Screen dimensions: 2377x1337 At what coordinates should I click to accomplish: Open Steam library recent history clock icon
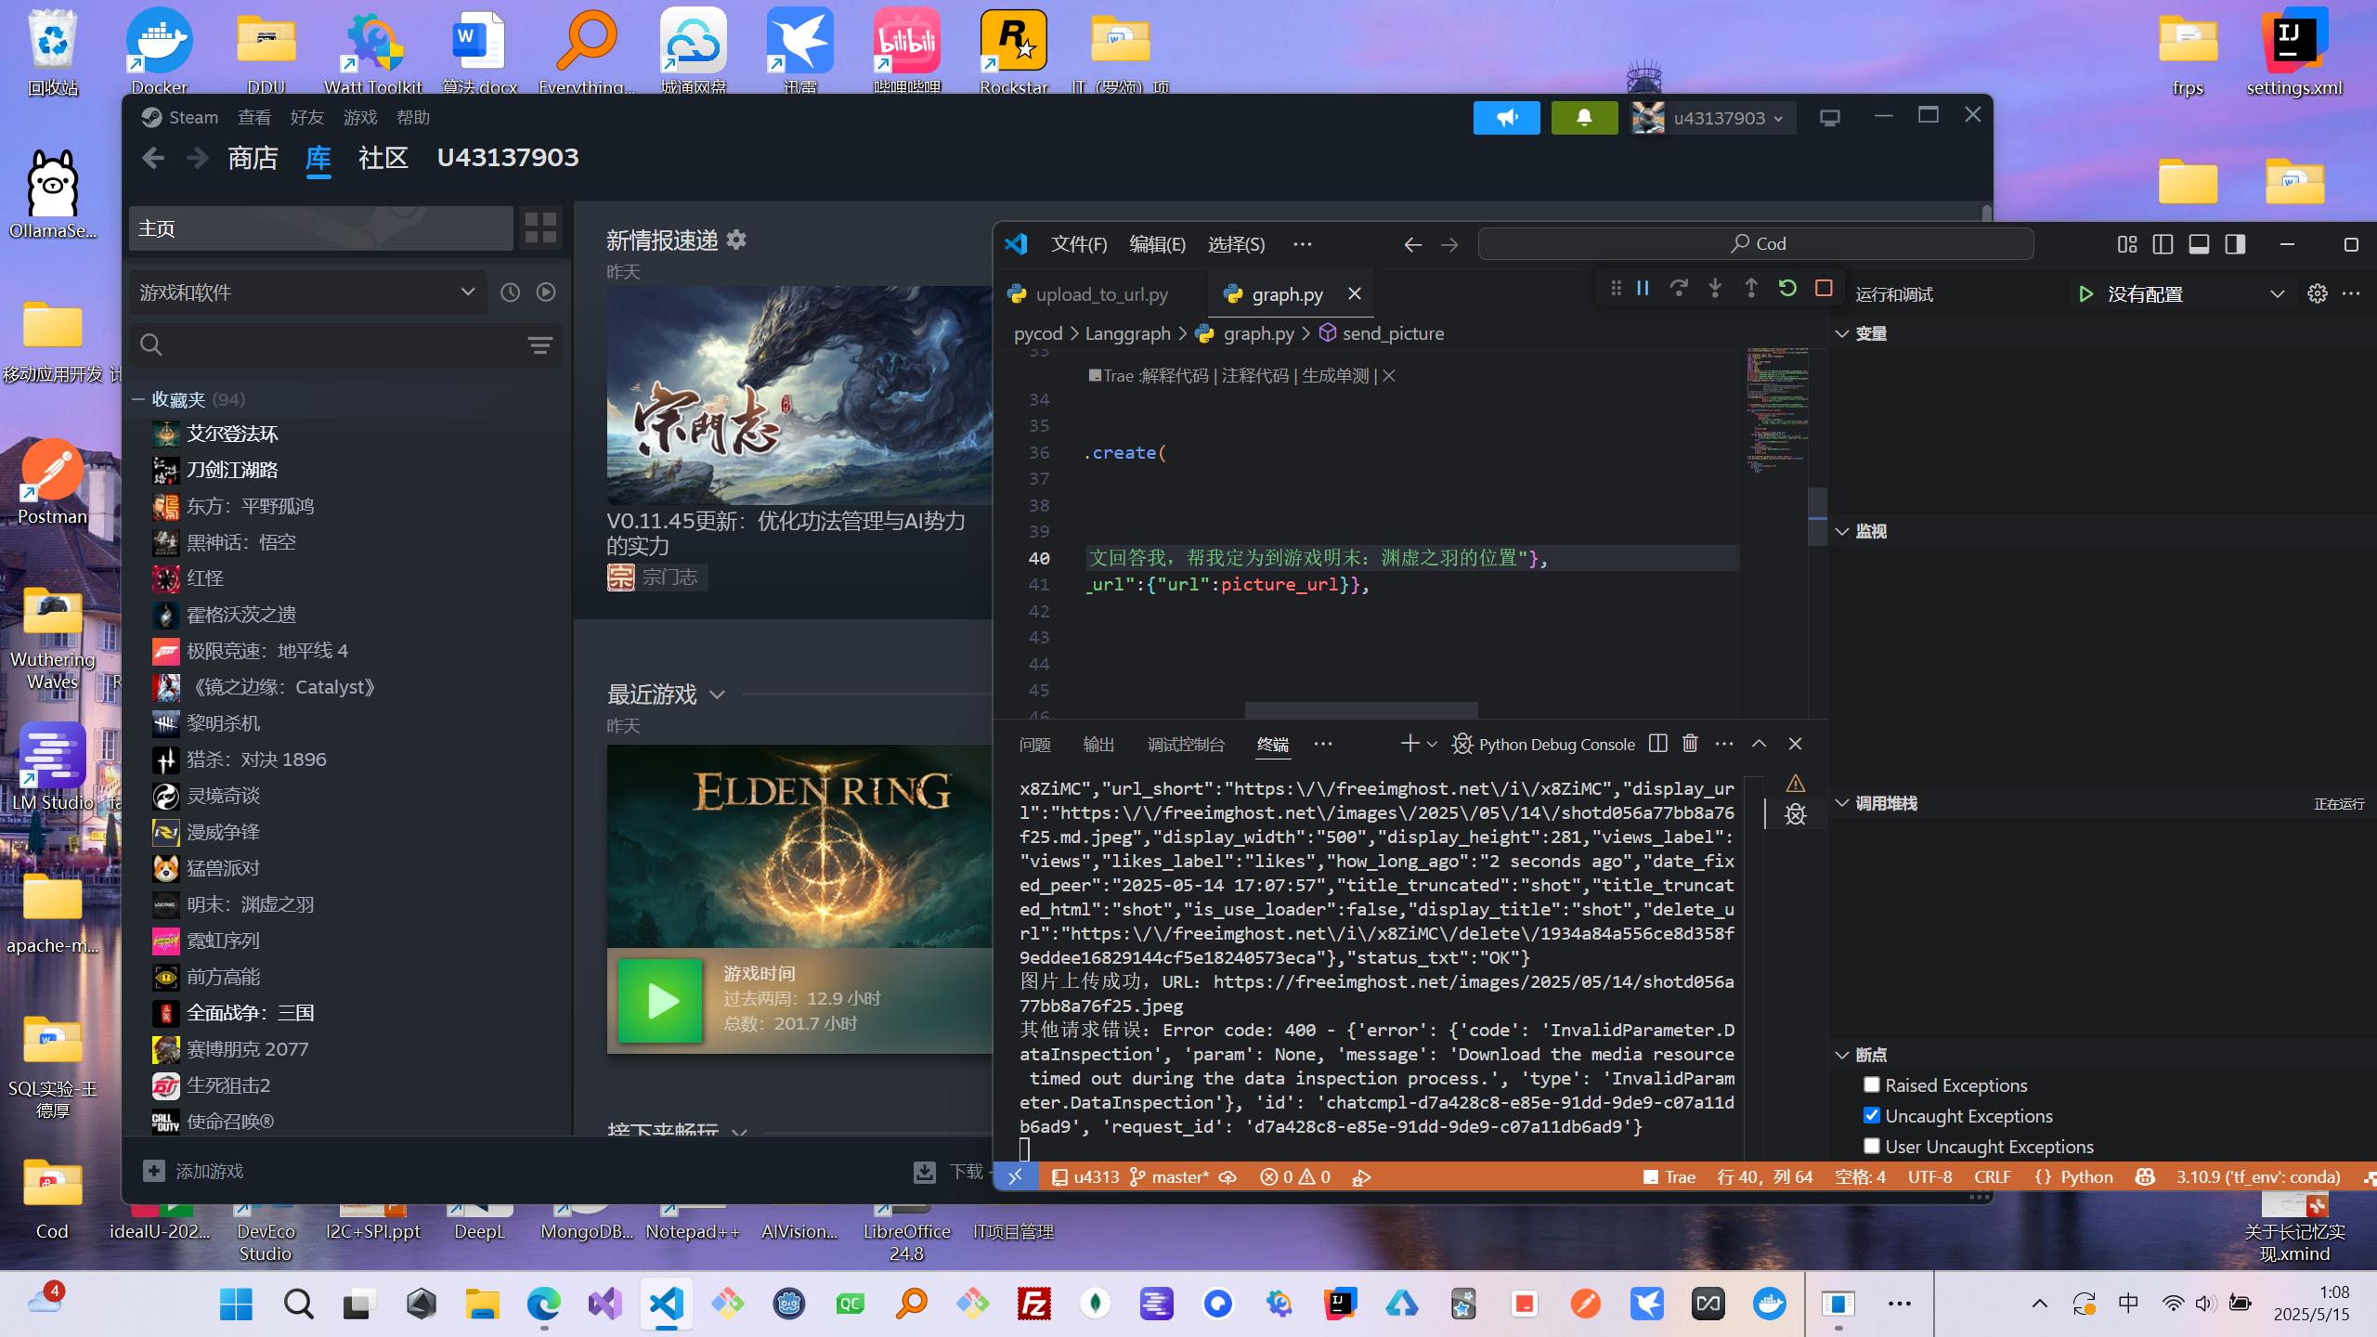coord(510,292)
